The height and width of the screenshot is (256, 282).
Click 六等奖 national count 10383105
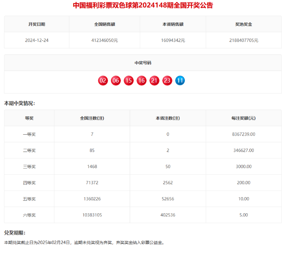(92, 215)
